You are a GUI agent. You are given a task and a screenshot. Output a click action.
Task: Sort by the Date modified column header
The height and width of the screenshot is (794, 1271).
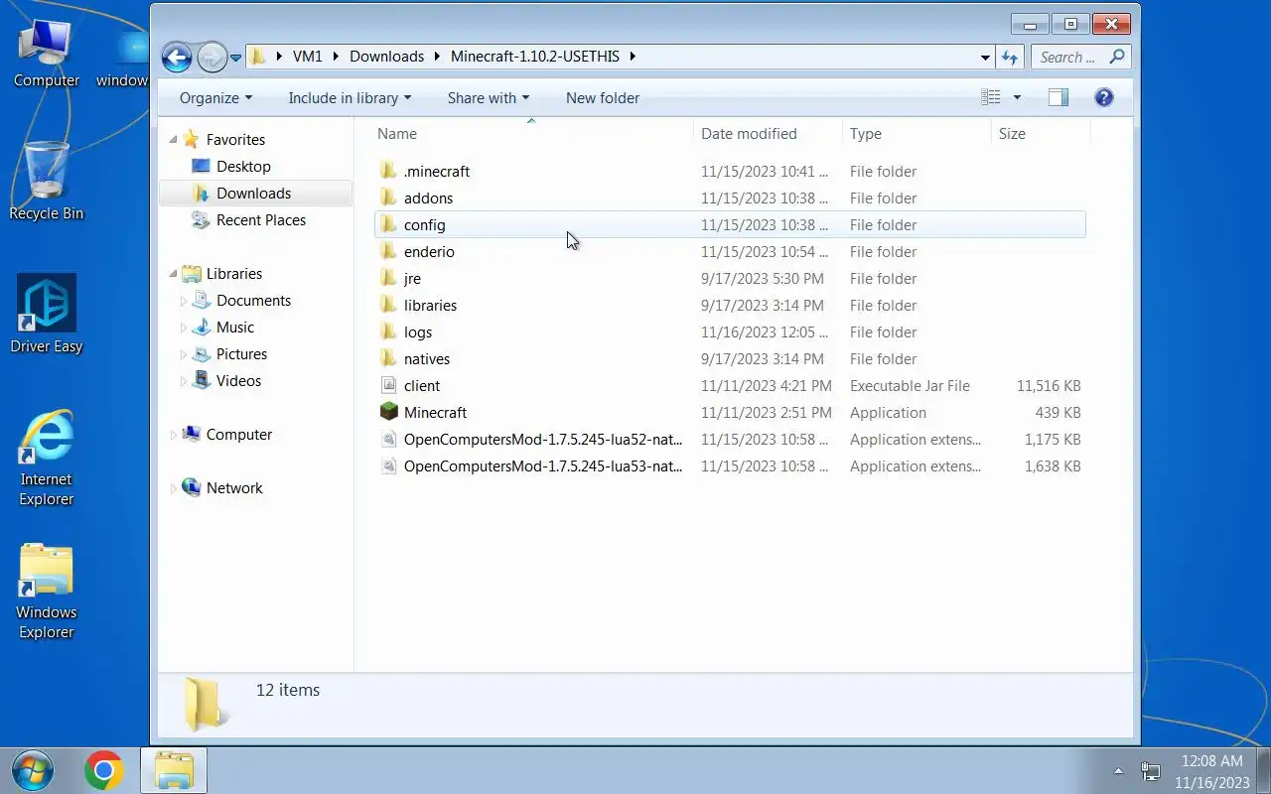(x=749, y=133)
